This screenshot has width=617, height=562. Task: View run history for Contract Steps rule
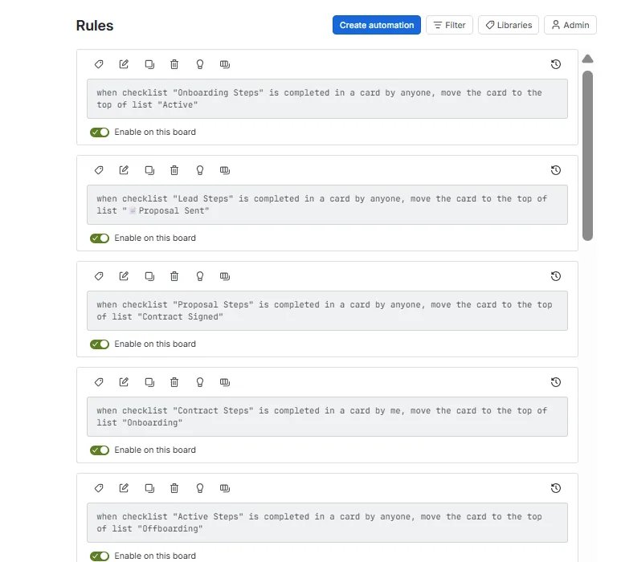tap(556, 382)
